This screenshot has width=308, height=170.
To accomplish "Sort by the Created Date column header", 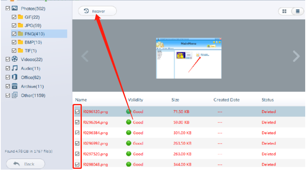I will pos(227,100).
